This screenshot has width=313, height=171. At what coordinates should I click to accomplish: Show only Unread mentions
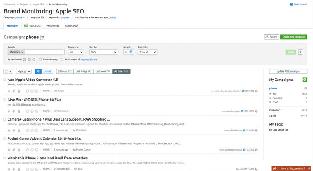[x=48, y=71]
